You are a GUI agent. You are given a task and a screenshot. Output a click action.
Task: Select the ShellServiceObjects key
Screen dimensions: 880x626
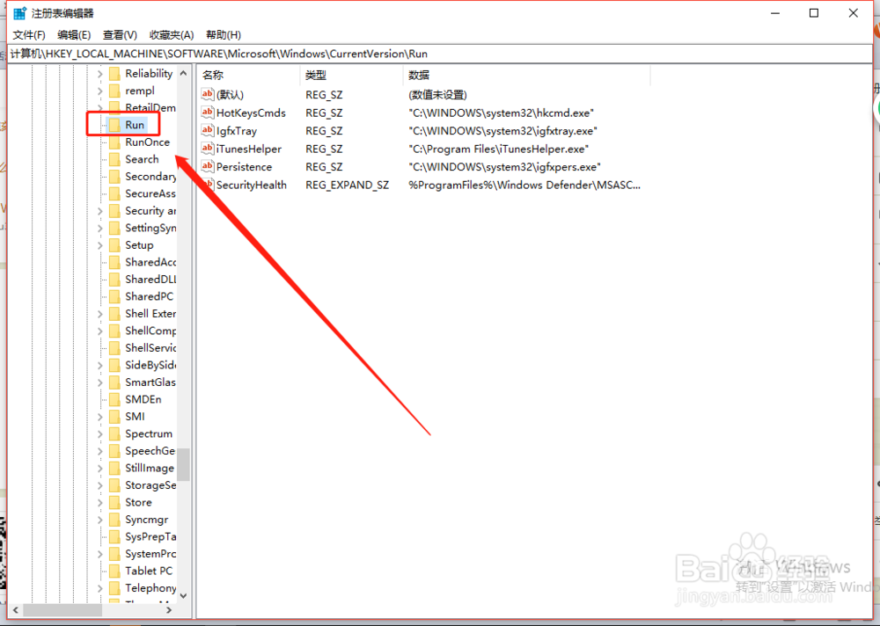150,348
